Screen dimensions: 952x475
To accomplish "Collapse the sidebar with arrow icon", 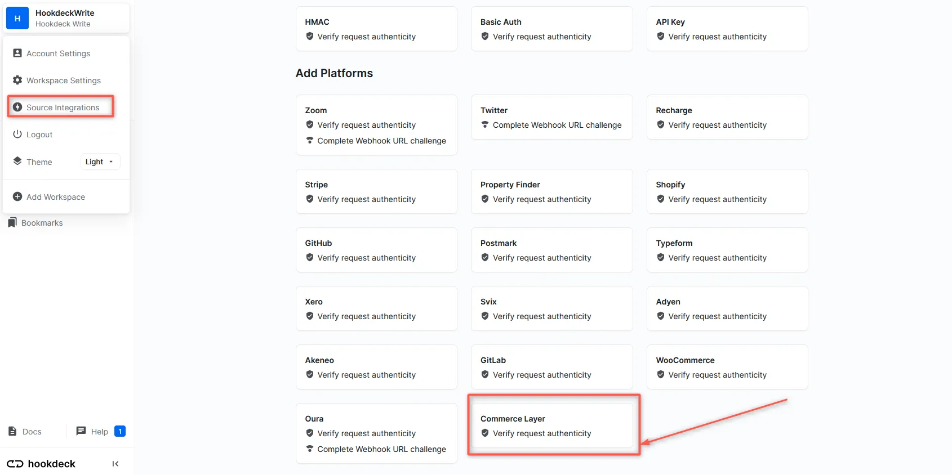I will pos(115,464).
